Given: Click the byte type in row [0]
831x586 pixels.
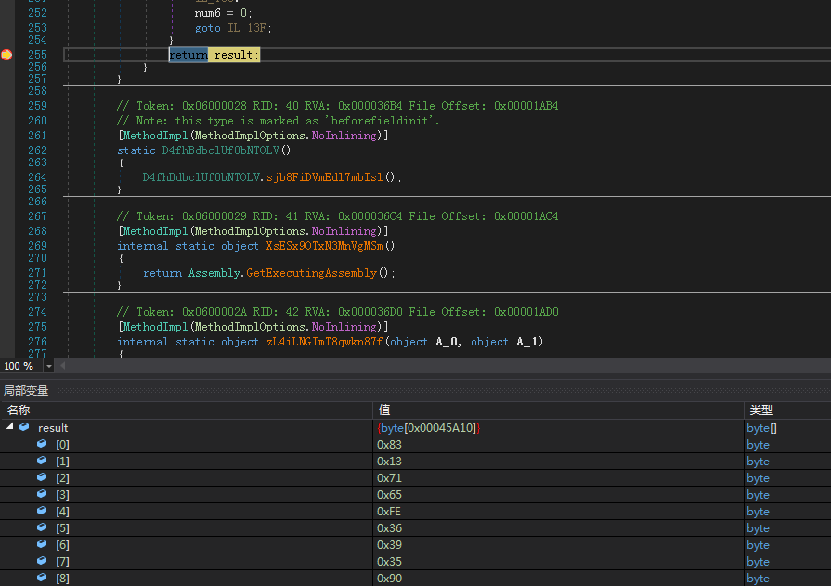Looking at the screenshot, I should coord(758,445).
